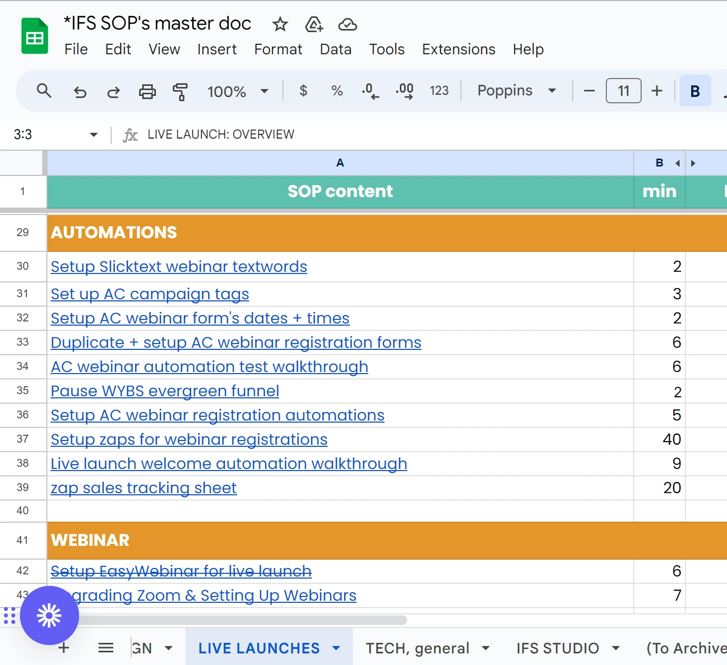Open the Poppins font dropdown
Viewport: 727px width, 665px height.
[516, 91]
